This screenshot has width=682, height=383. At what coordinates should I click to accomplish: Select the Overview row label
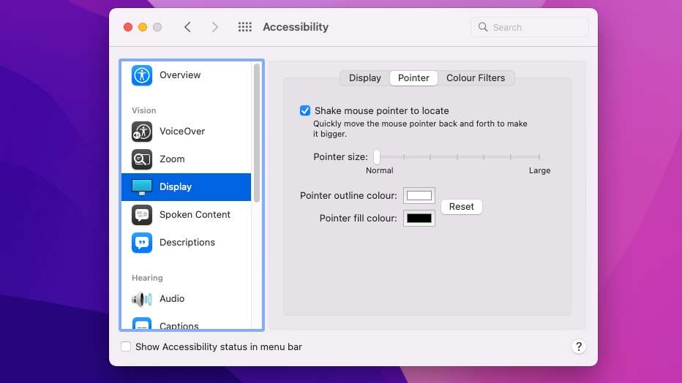[180, 75]
